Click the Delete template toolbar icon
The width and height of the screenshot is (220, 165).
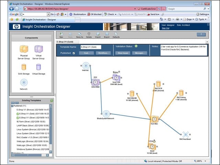[x=89, y=35]
